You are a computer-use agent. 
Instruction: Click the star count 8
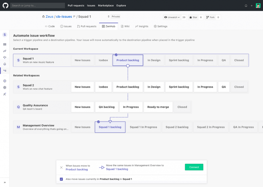click(x=201, y=17)
